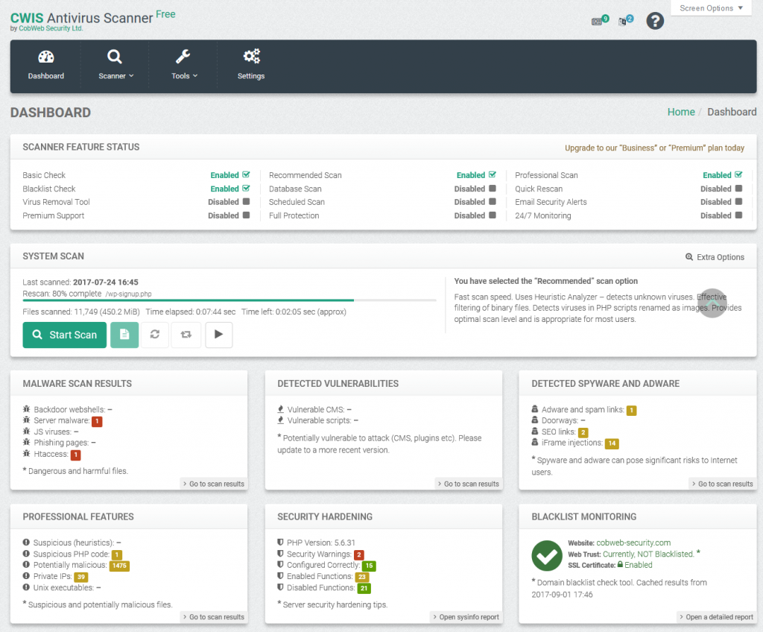Click the repeat rescan icon button
The height and width of the screenshot is (632, 763).
[x=186, y=335]
